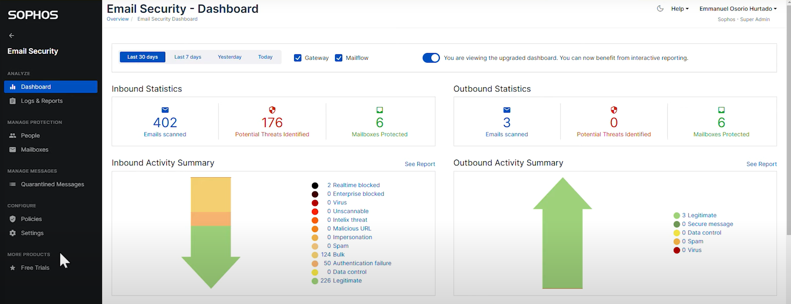Image resolution: width=791 pixels, height=304 pixels.
Task: Click Inbound Mailboxes Protected green icon
Action: (380, 110)
